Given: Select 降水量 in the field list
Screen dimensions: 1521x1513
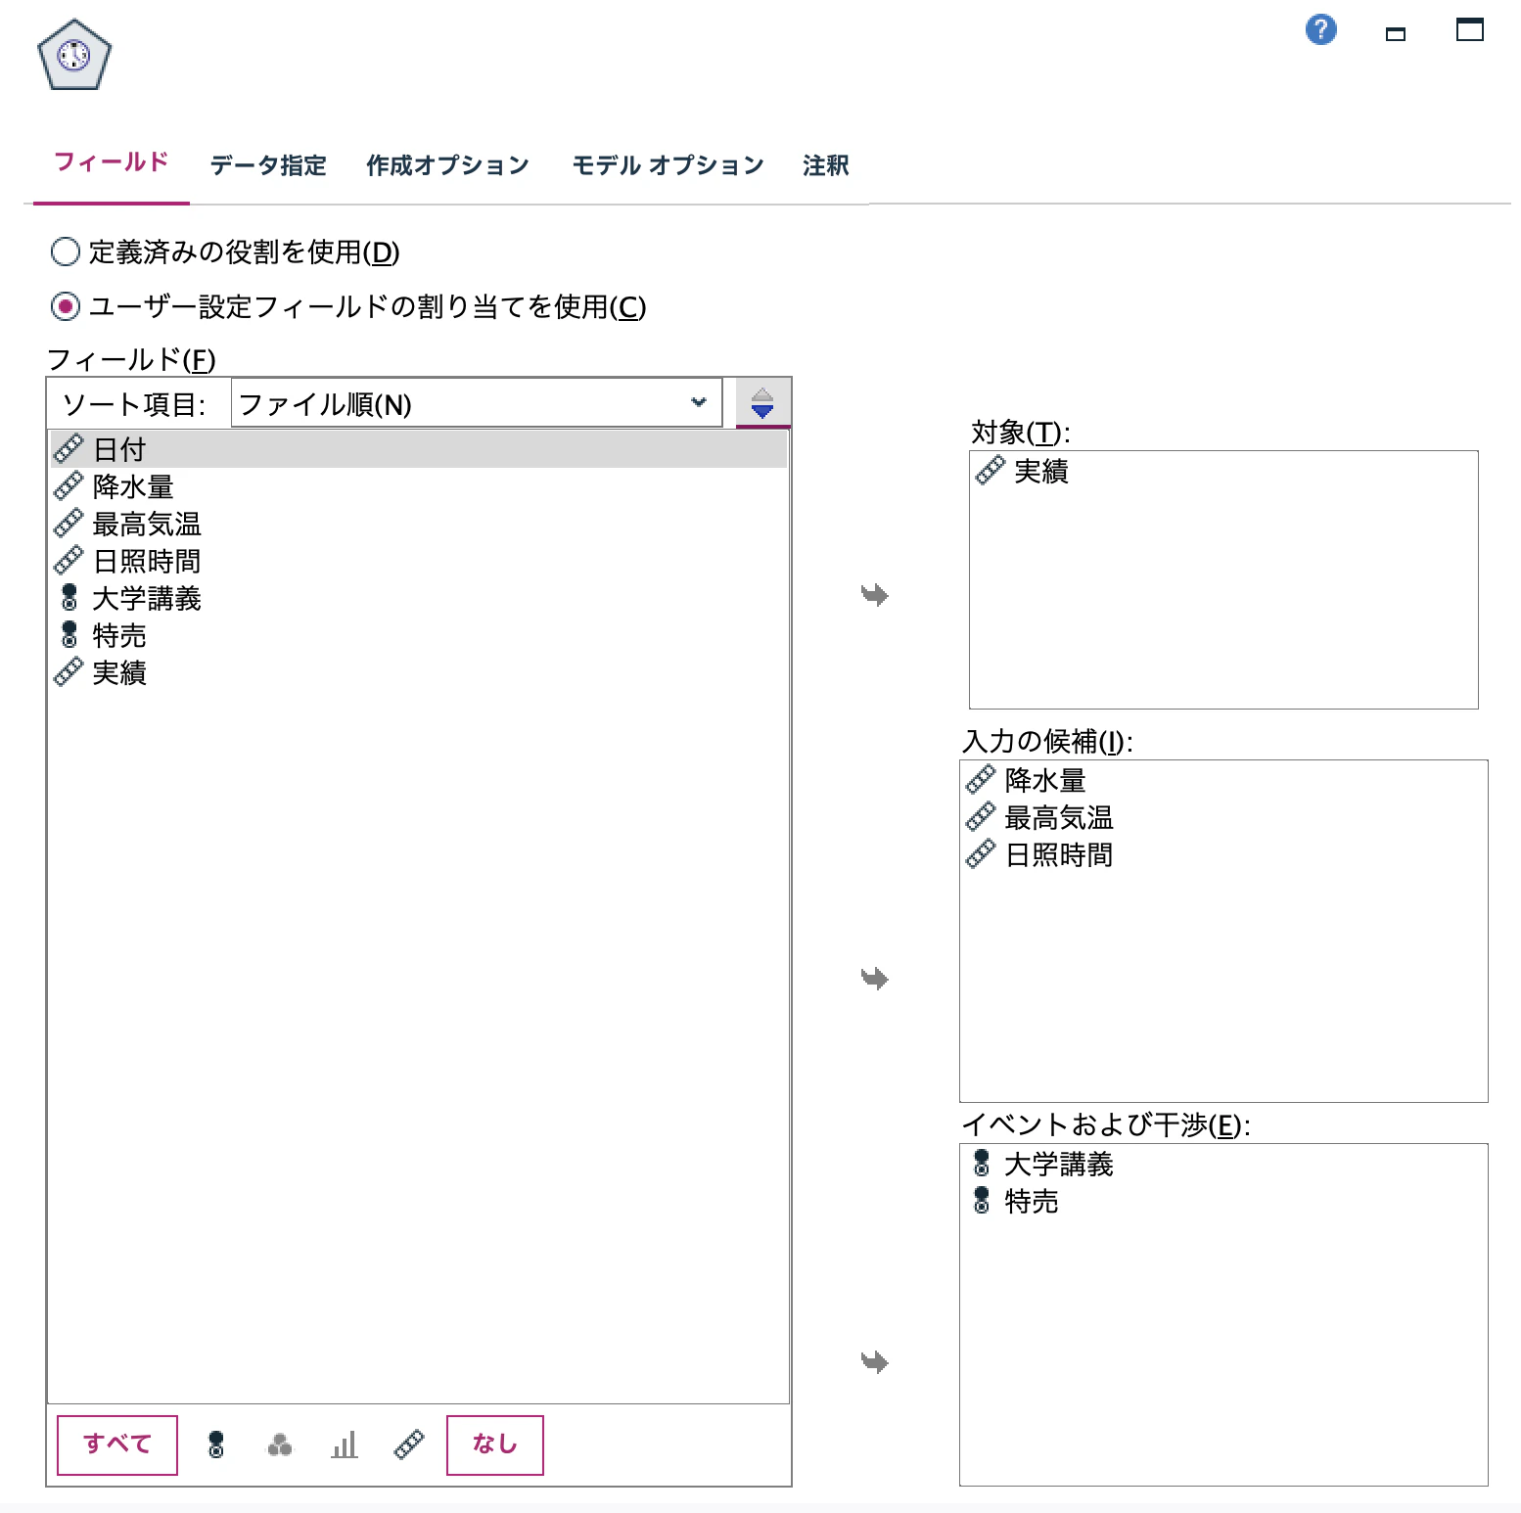Looking at the screenshot, I should [x=418, y=486].
